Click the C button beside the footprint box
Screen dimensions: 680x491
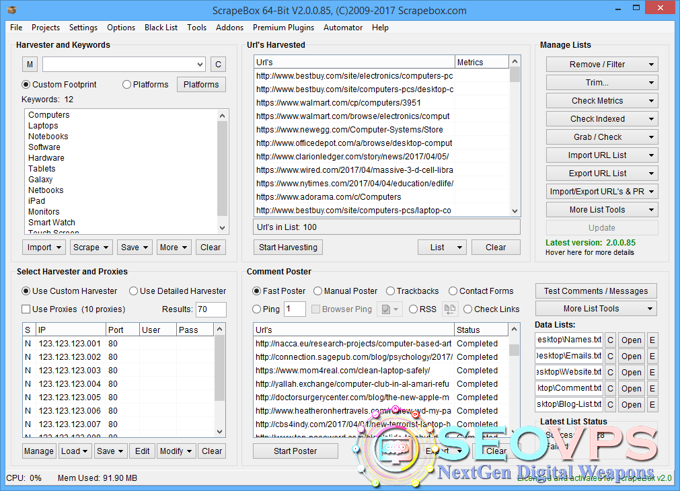pos(218,64)
